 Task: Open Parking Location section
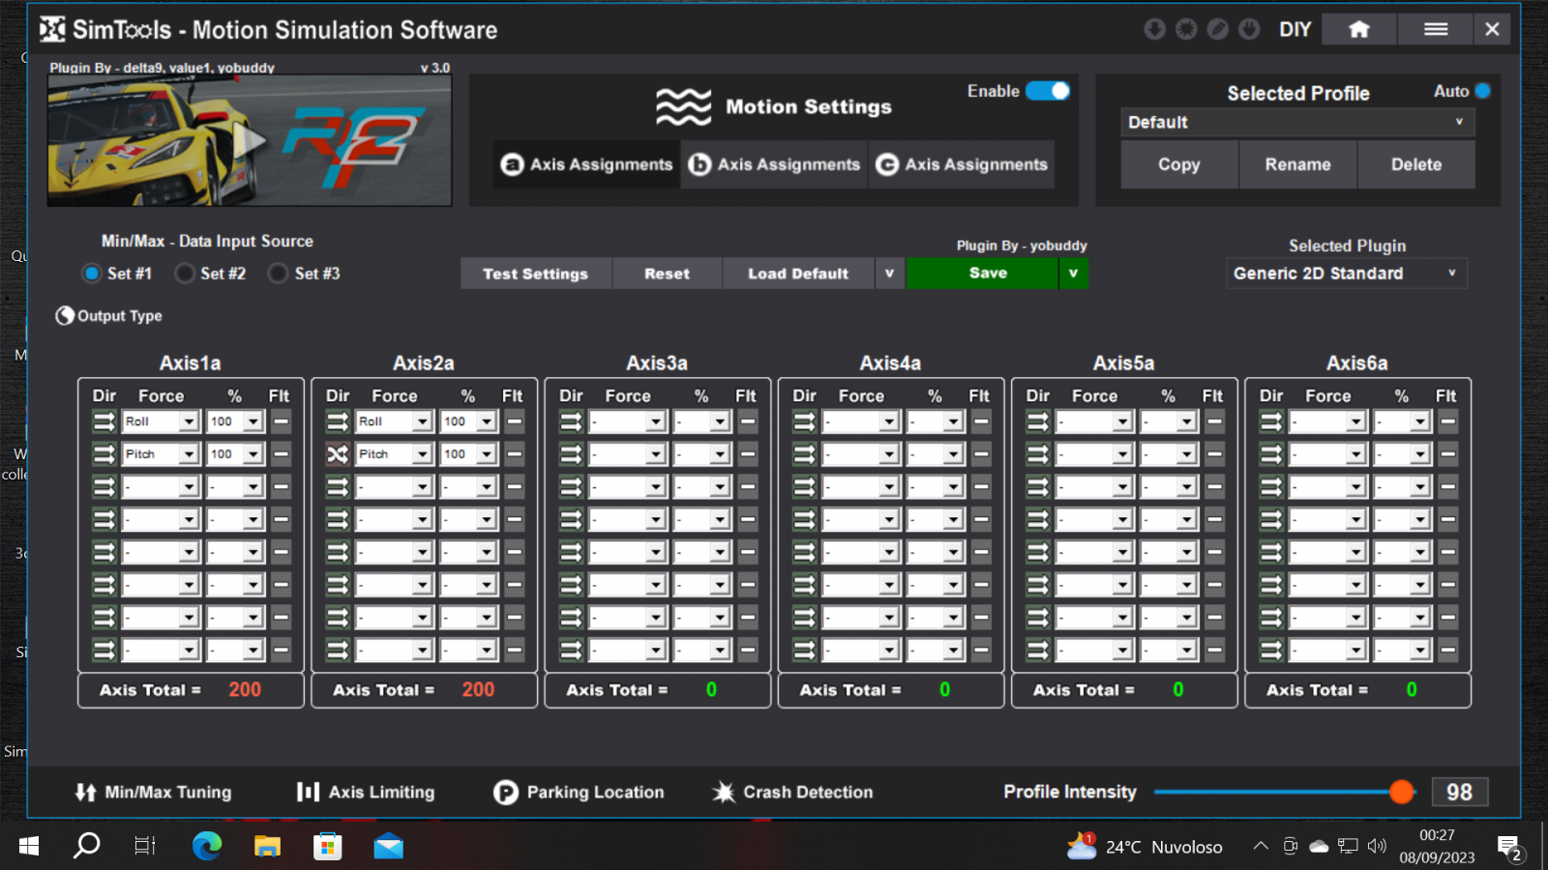[579, 793]
